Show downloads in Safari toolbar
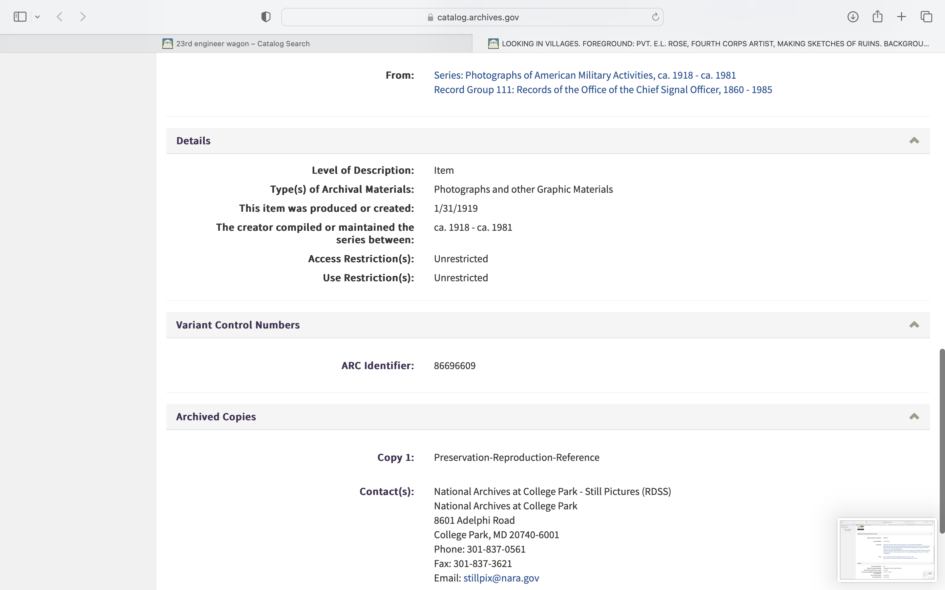The height and width of the screenshot is (590, 945). (853, 17)
